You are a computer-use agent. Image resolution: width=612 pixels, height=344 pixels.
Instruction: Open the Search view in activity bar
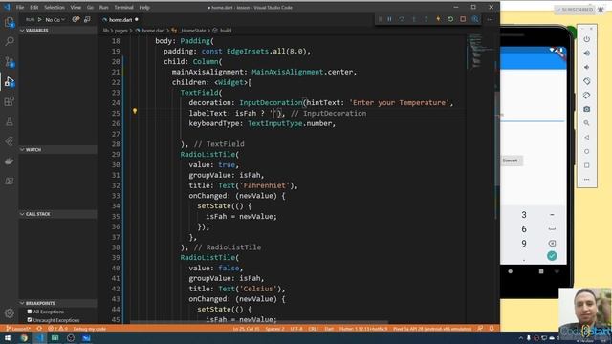[9, 41]
